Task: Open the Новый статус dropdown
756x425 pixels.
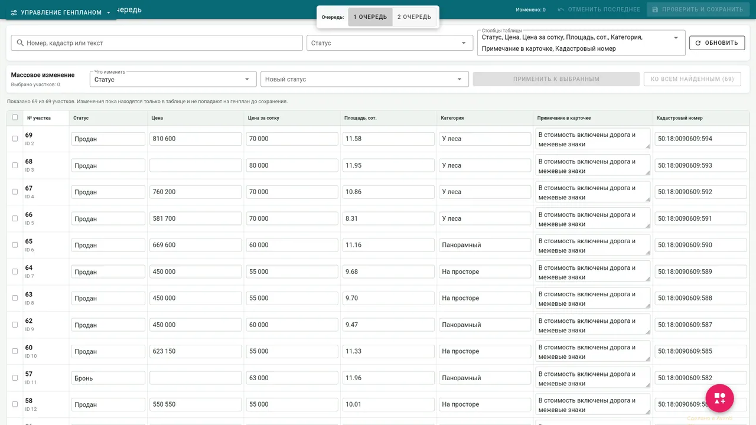Action: (364, 79)
